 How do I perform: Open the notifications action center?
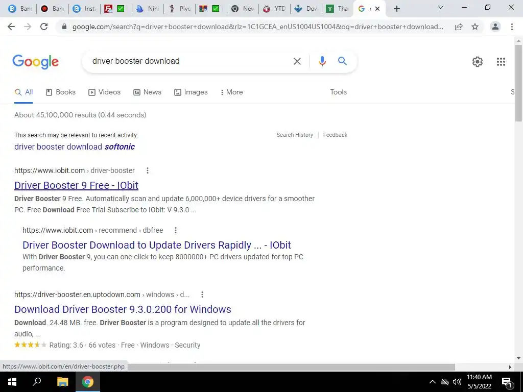tap(507, 382)
